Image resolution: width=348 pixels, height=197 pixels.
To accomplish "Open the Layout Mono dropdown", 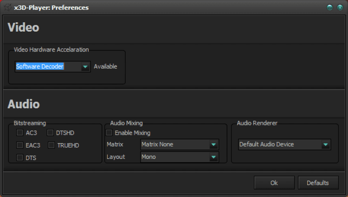I will click(x=213, y=157).
